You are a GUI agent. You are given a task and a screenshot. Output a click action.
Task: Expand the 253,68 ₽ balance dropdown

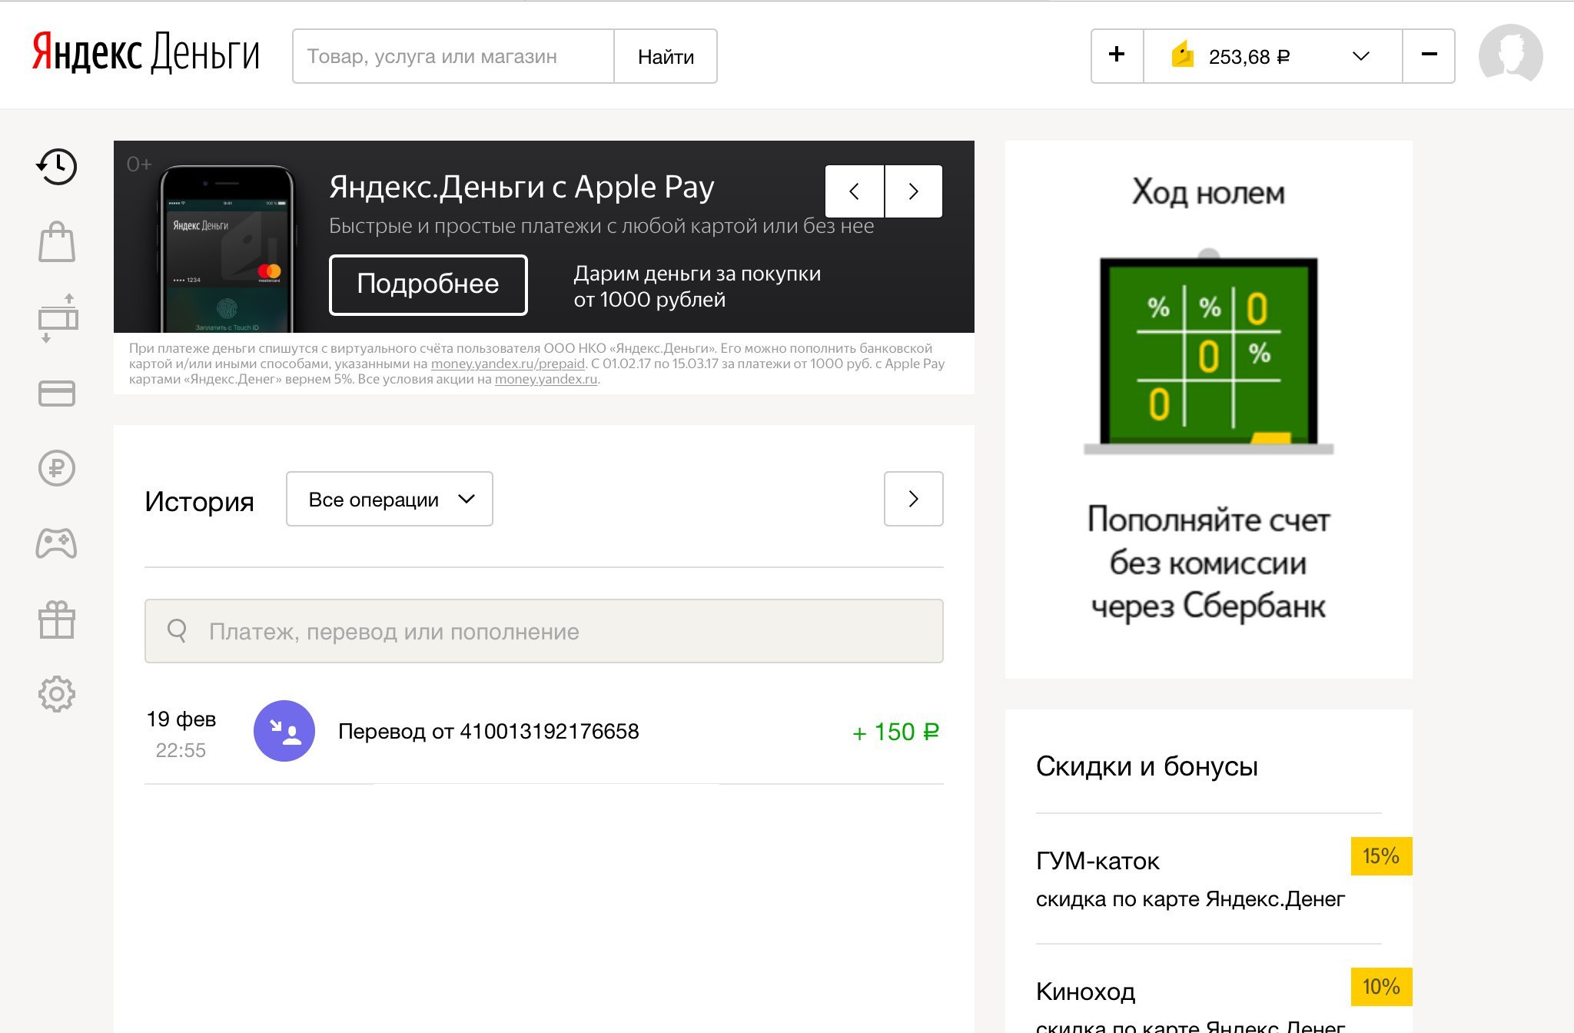1273,56
